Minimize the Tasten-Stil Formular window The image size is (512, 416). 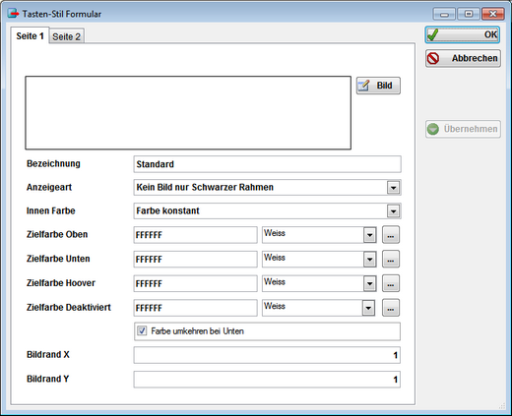click(444, 14)
